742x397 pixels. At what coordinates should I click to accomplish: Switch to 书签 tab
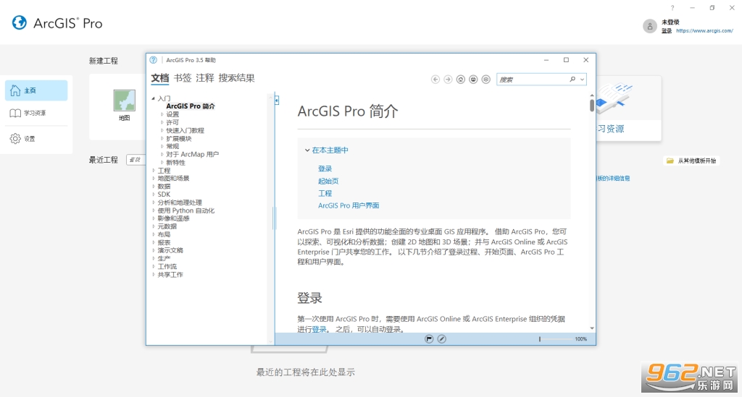click(x=183, y=78)
